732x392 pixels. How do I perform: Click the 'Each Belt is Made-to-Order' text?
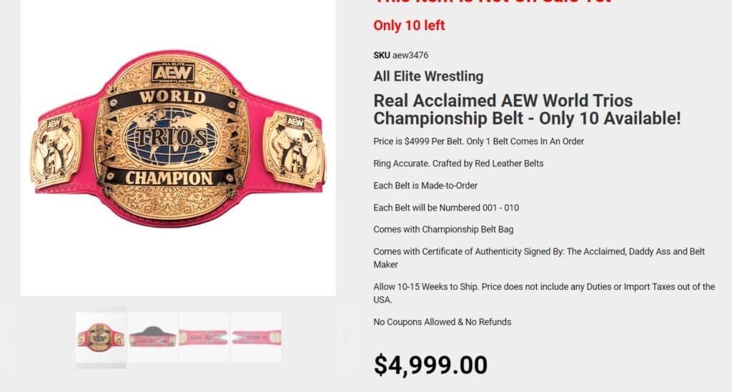[x=425, y=186]
